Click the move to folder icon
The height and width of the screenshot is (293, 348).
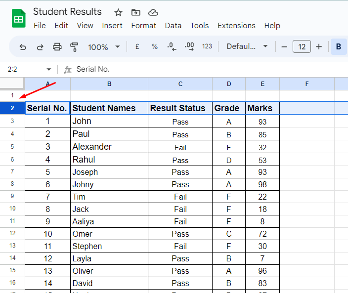point(136,12)
